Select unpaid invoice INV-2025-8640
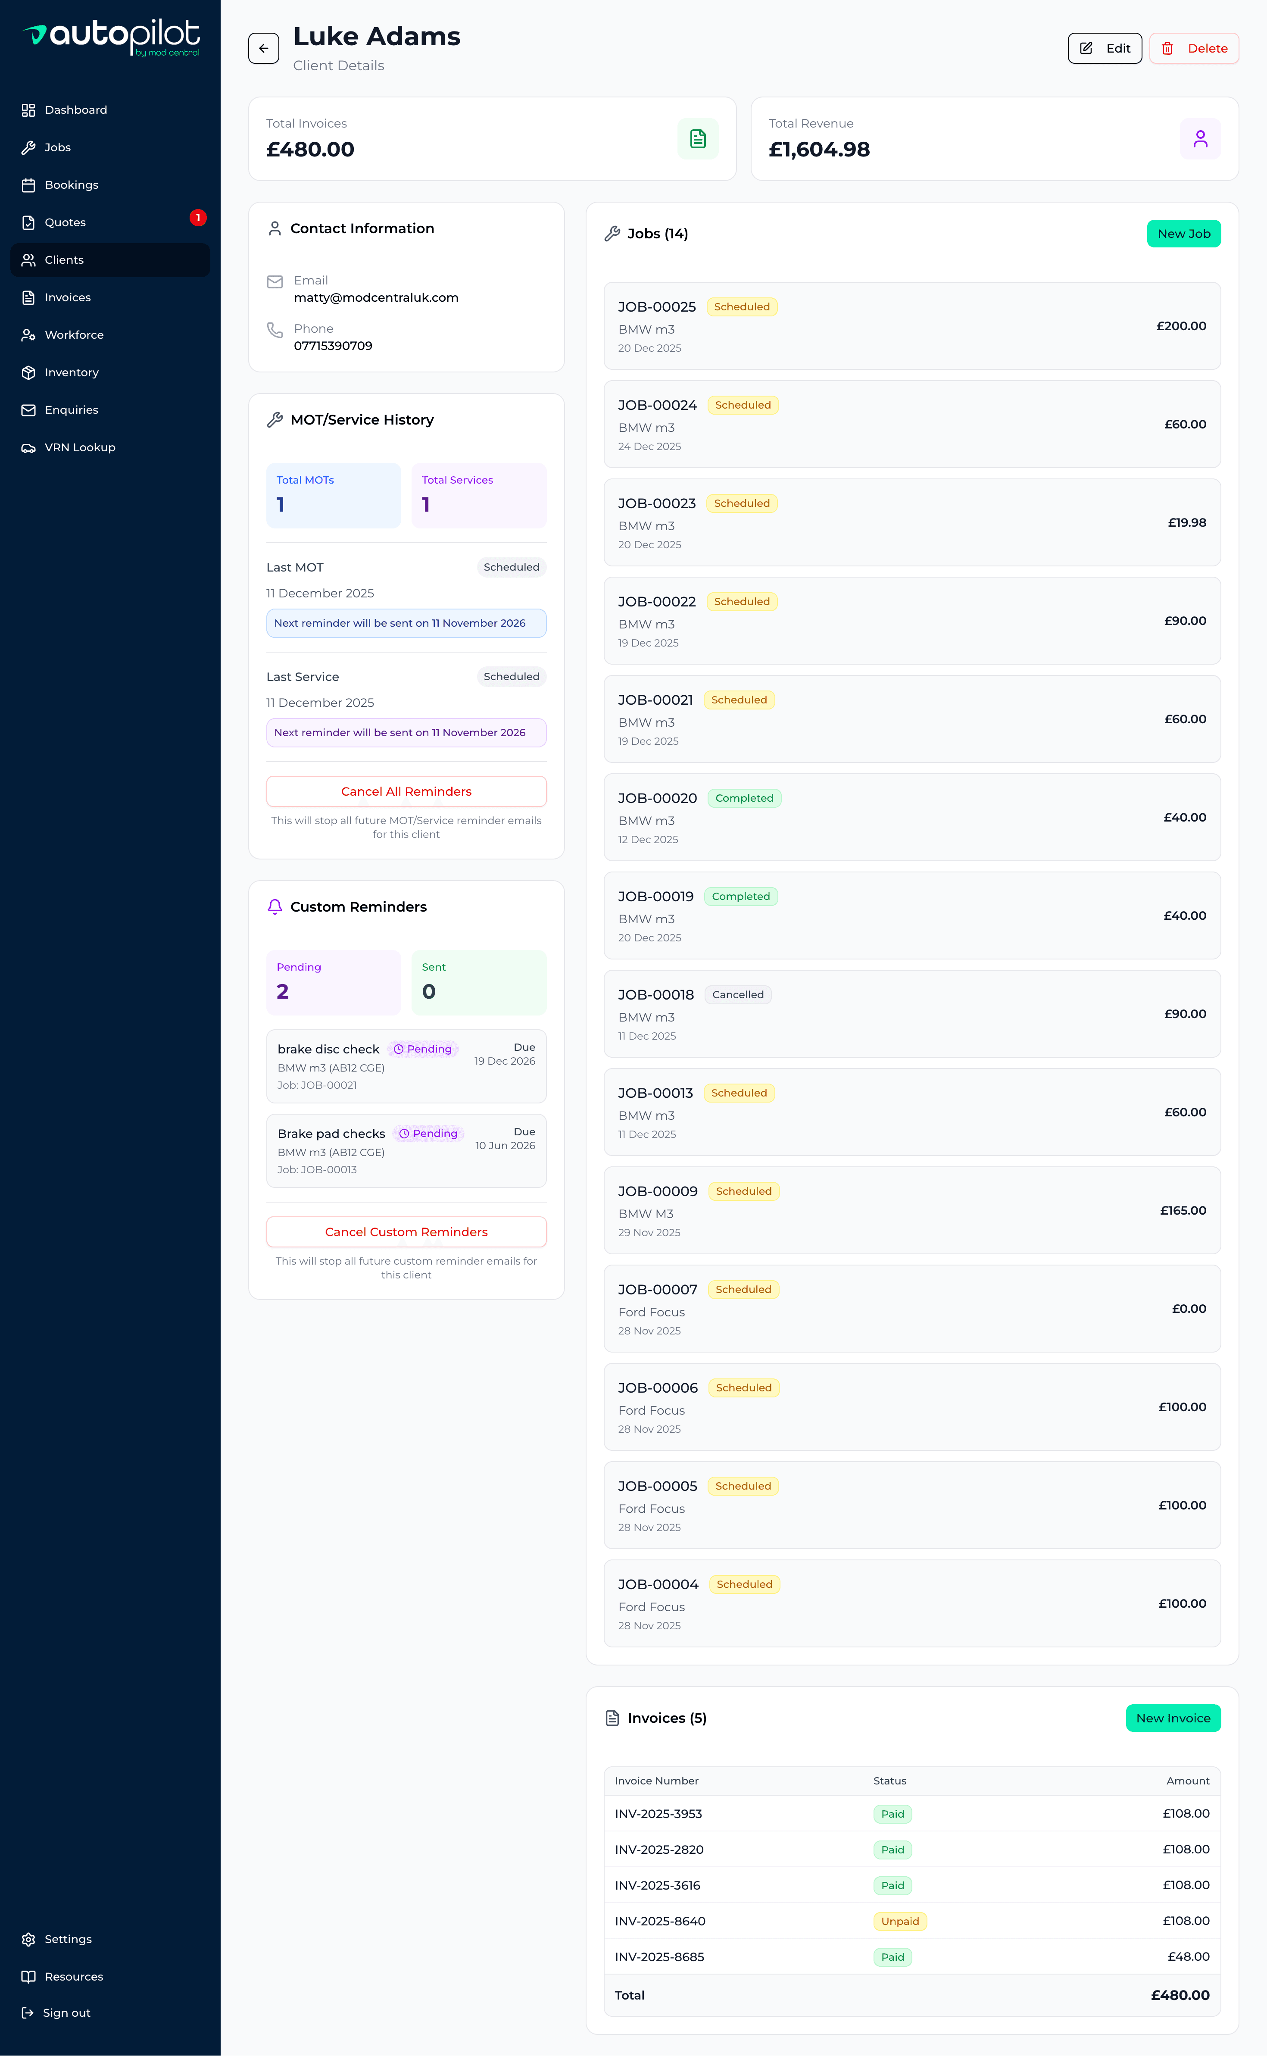The image size is (1267, 2056). tap(912, 1921)
